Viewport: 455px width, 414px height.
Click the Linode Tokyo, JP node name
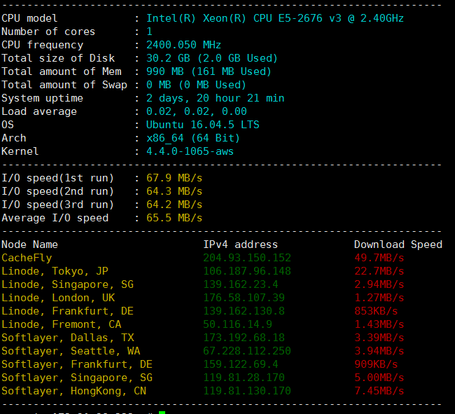[55, 271]
